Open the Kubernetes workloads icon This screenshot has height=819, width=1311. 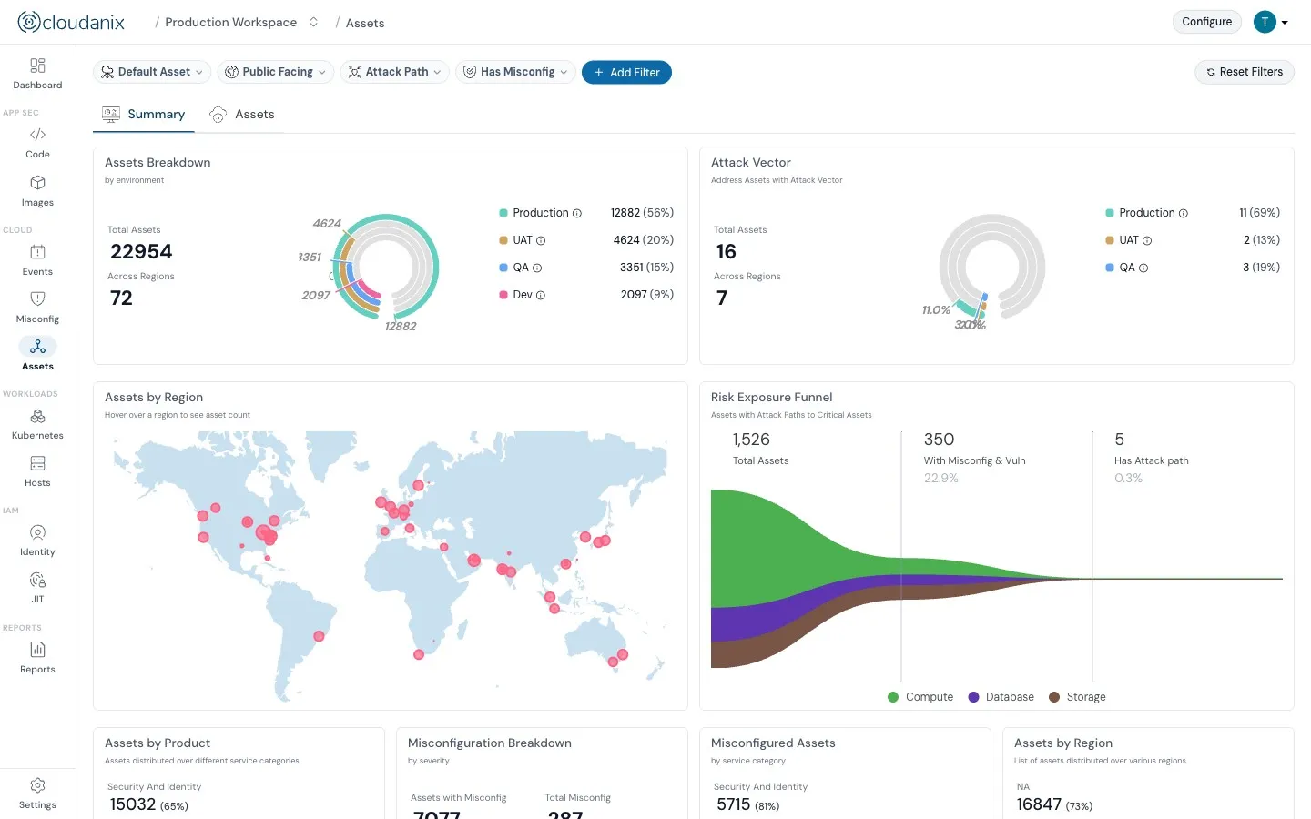point(37,416)
